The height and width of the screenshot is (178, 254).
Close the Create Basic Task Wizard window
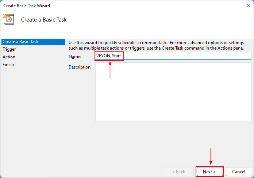[x=248, y=6]
